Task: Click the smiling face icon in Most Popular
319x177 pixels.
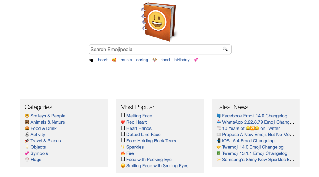Action: [x=123, y=166]
